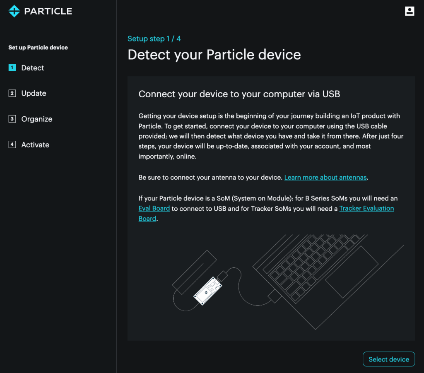The height and width of the screenshot is (373, 424).
Task: Open the Organize step
Action: (x=37, y=119)
